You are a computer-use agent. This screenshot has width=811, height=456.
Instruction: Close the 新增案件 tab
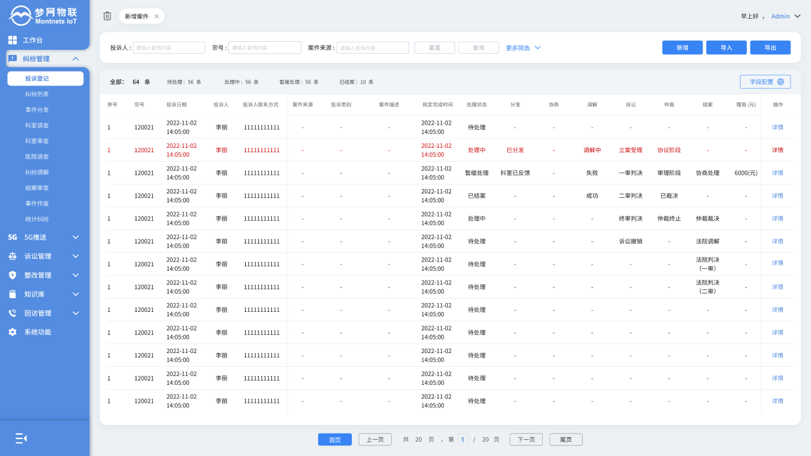tap(157, 16)
